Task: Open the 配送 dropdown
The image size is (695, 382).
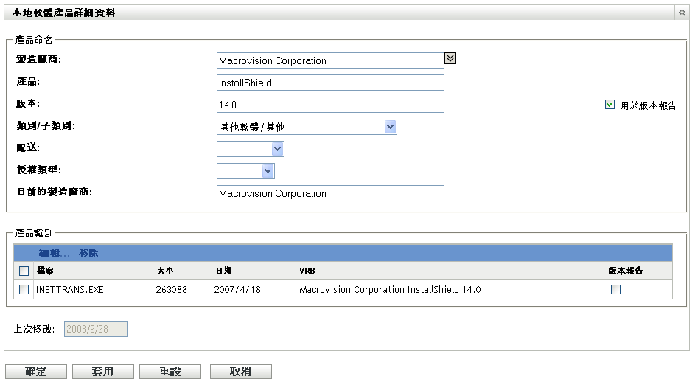Action: click(251, 149)
